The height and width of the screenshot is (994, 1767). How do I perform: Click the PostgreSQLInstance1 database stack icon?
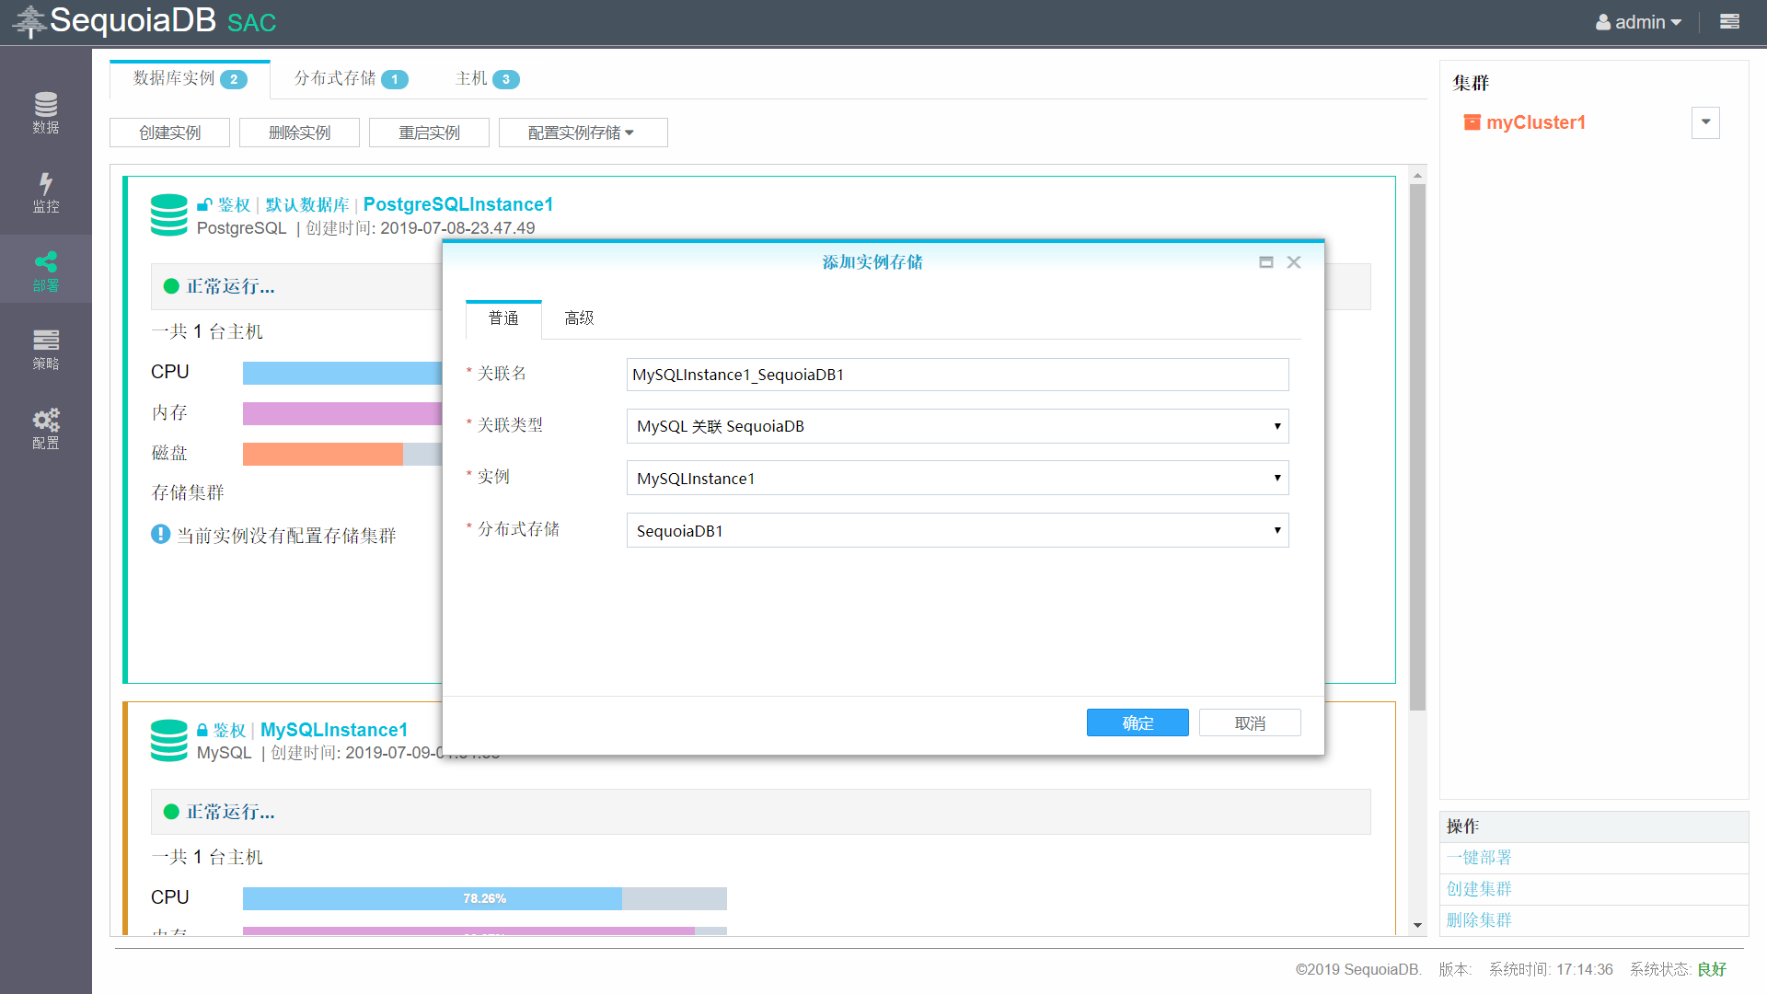point(169,215)
